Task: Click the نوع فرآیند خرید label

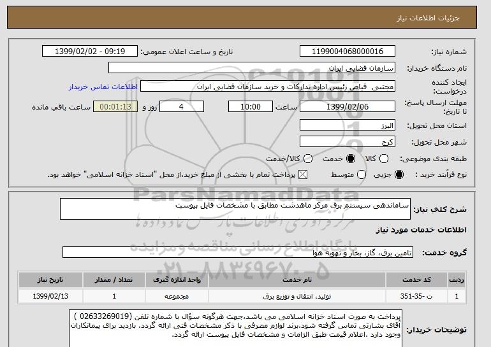Action: (440, 174)
